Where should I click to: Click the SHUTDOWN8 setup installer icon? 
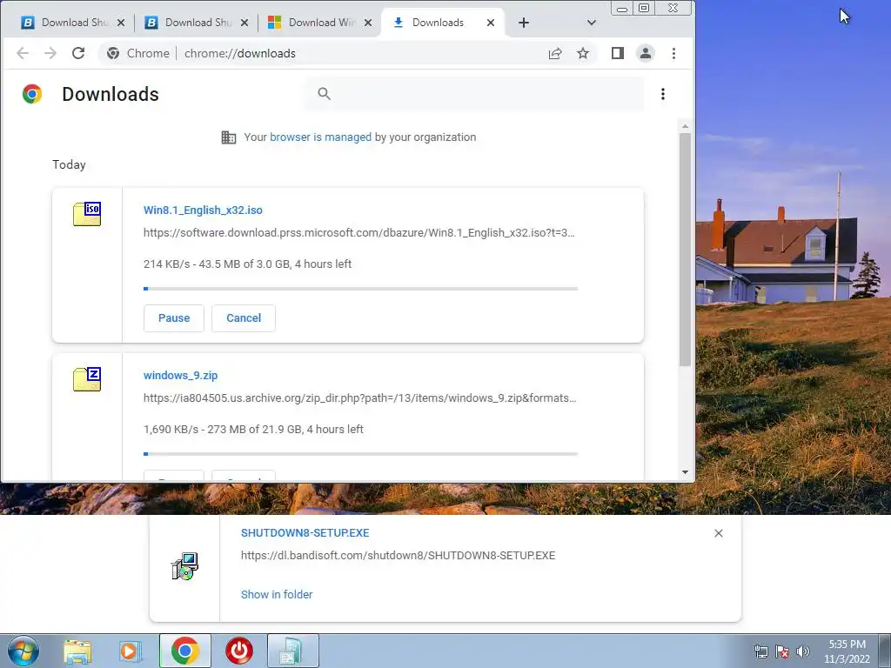pyautogui.click(x=184, y=566)
